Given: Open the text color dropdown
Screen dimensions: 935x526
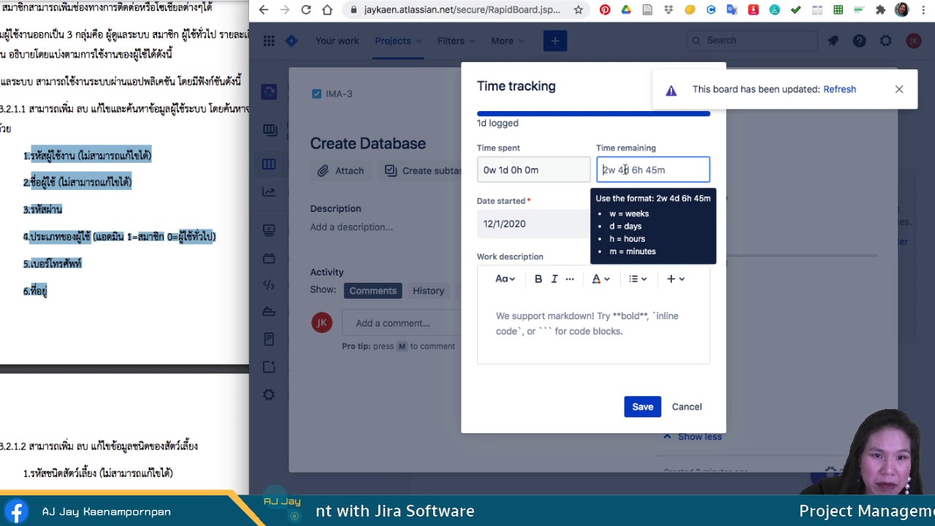Looking at the screenshot, I should click(x=600, y=278).
